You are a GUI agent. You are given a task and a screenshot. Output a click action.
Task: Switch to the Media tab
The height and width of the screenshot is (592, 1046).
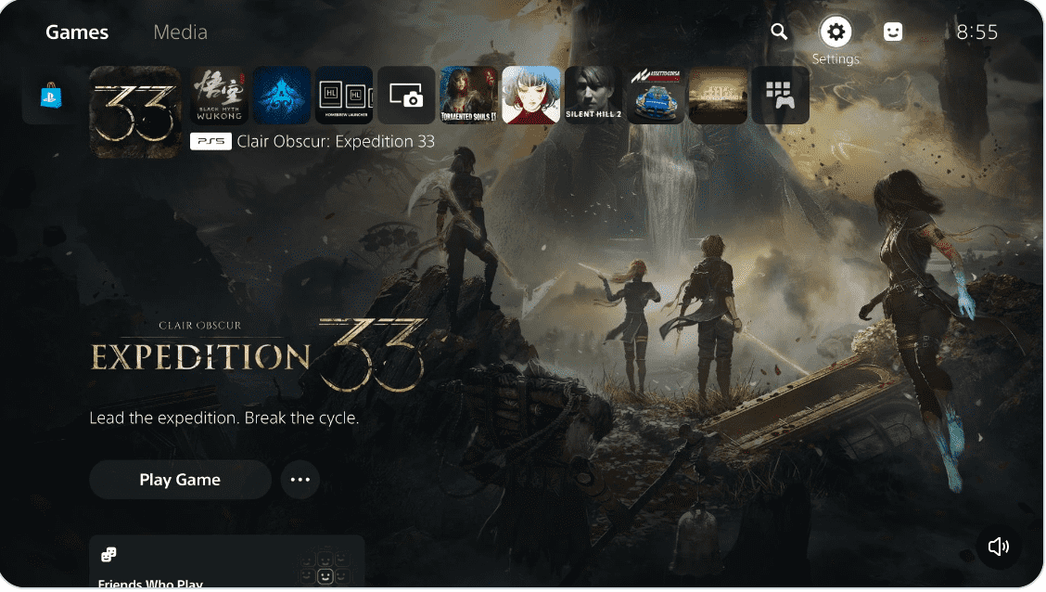(180, 32)
